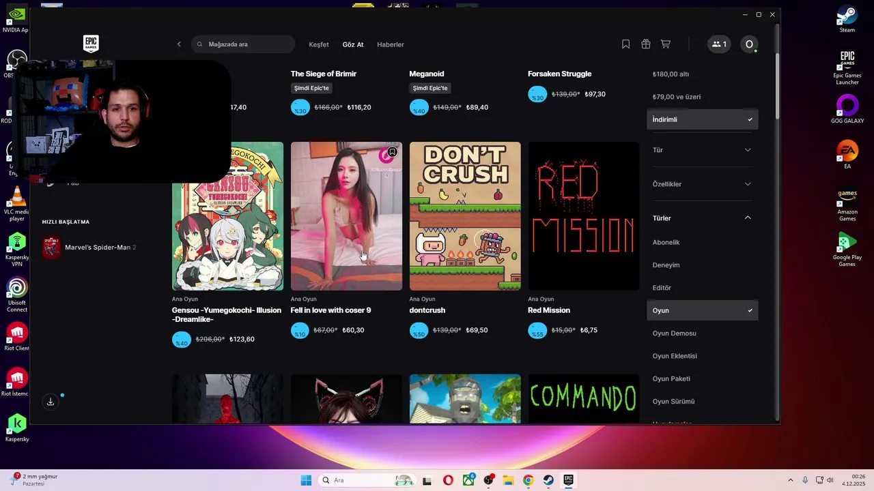Open the account profile avatar
Viewport: 874px width, 491px height.
(749, 44)
